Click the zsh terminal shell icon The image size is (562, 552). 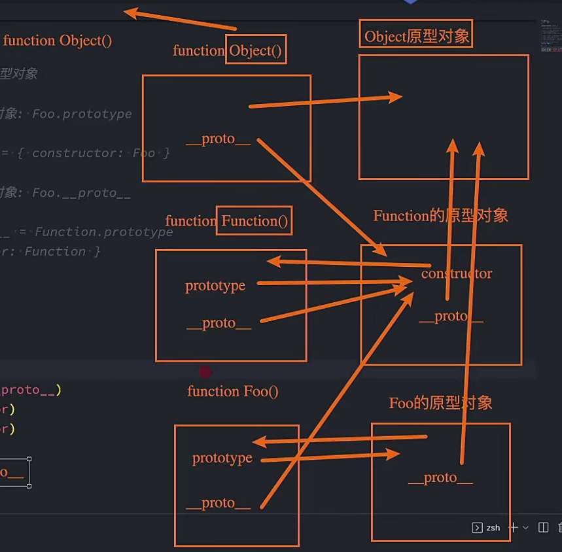point(478,528)
